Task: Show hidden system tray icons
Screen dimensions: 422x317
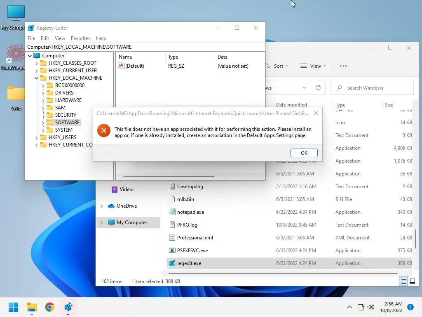Action: coord(349,307)
